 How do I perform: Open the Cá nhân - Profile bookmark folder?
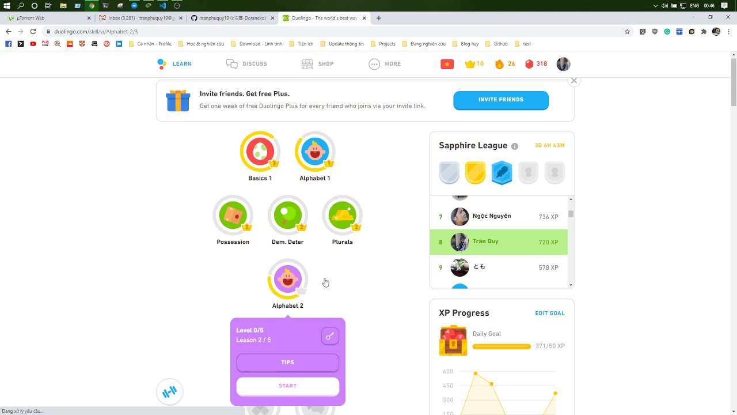150,44
